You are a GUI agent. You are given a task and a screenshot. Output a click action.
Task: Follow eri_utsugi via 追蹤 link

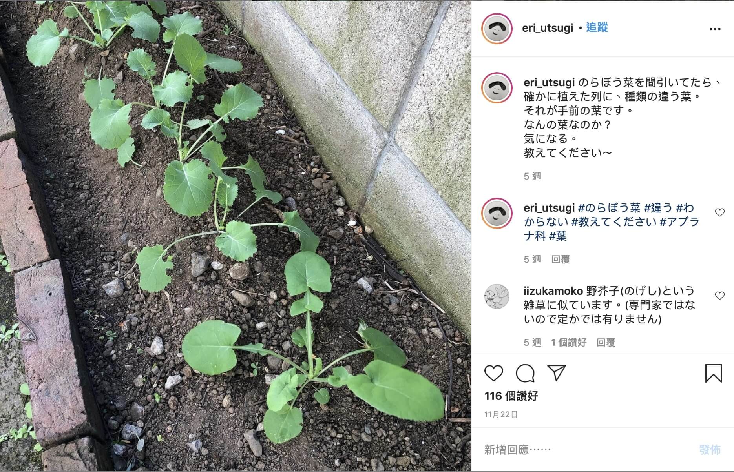tap(597, 27)
